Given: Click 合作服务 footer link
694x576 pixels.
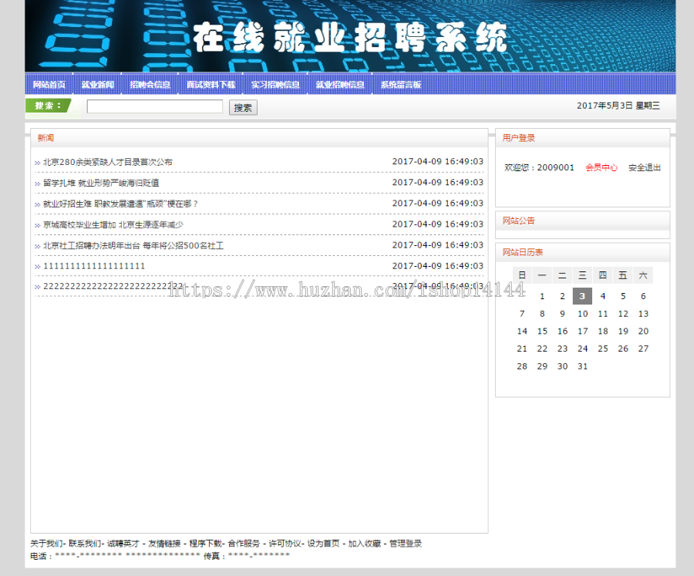Looking at the screenshot, I should [x=244, y=544].
